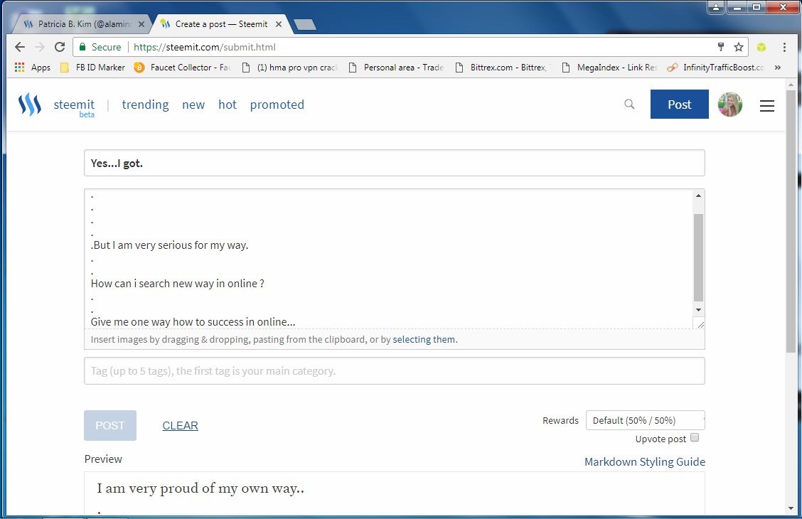Go back with browser back arrow
The width and height of the screenshot is (802, 519).
(19, 47)
